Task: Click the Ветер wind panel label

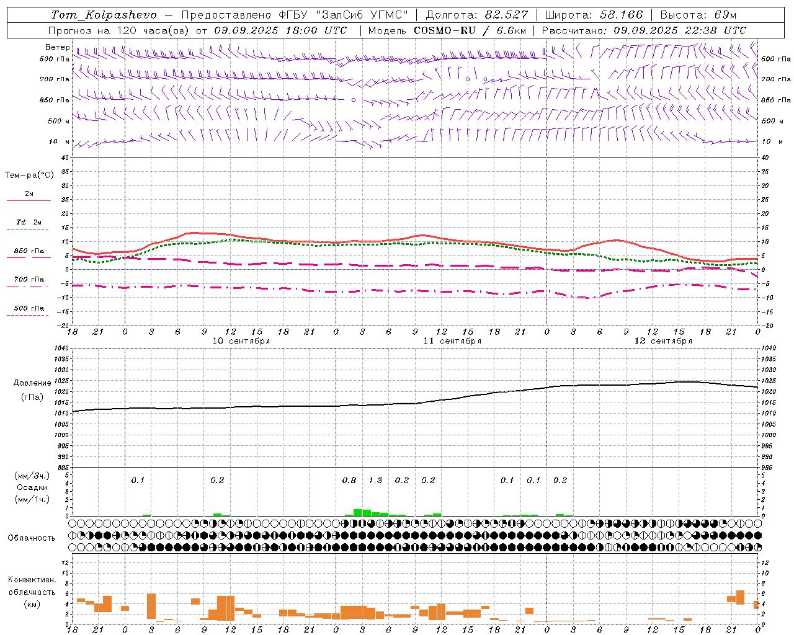Action: pos(57,47)
